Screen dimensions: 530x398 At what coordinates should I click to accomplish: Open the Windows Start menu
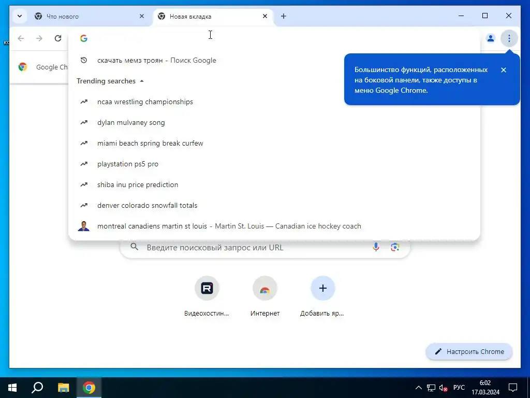tap(12, 388)
